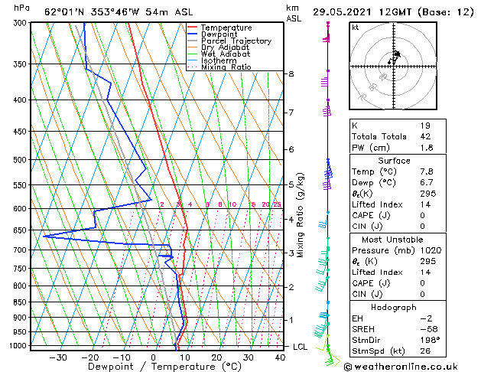The width and height of the screenshot is (481, 372).
Task: Select the 'Dry Adiabat' legend label
Action: [x=225, y=47]
